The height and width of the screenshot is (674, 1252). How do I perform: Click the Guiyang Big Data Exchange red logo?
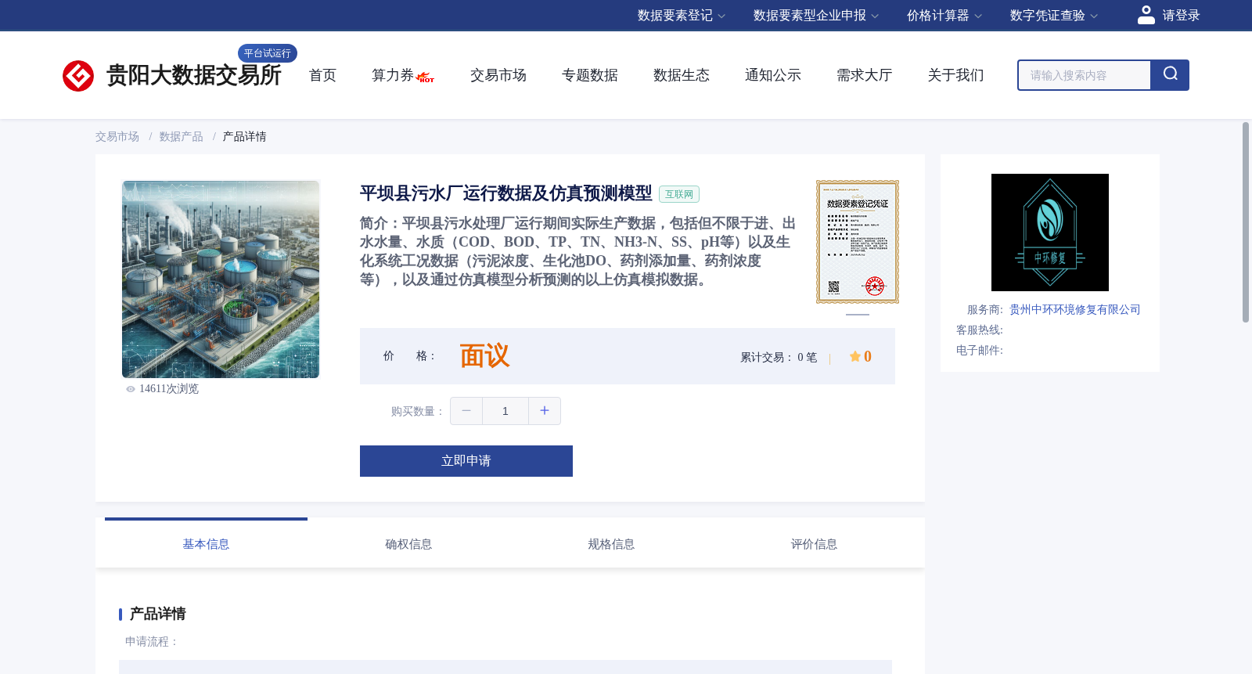78,76
